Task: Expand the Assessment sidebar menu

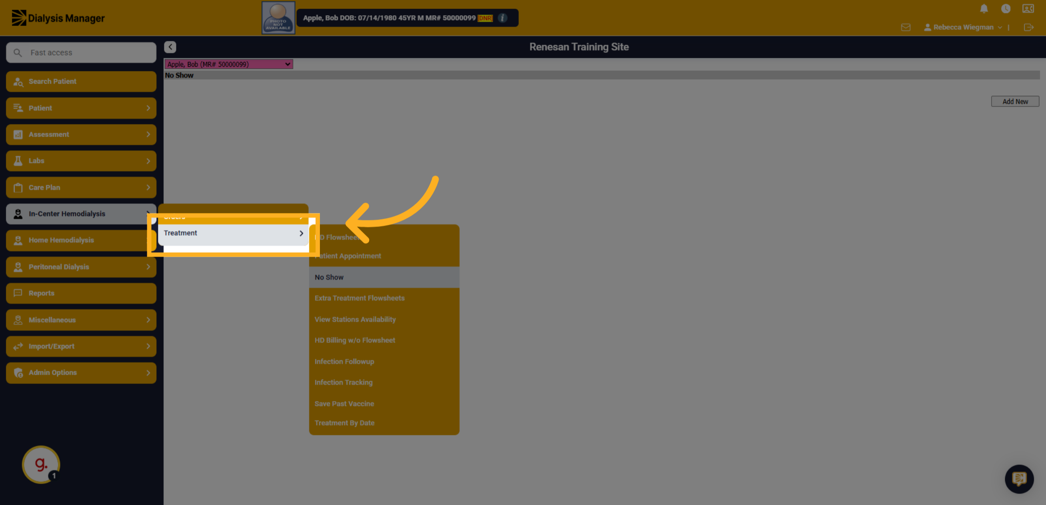Action: 81,135
